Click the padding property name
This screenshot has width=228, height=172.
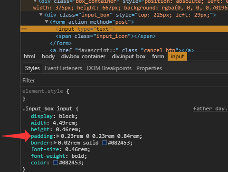pos(42,136)
